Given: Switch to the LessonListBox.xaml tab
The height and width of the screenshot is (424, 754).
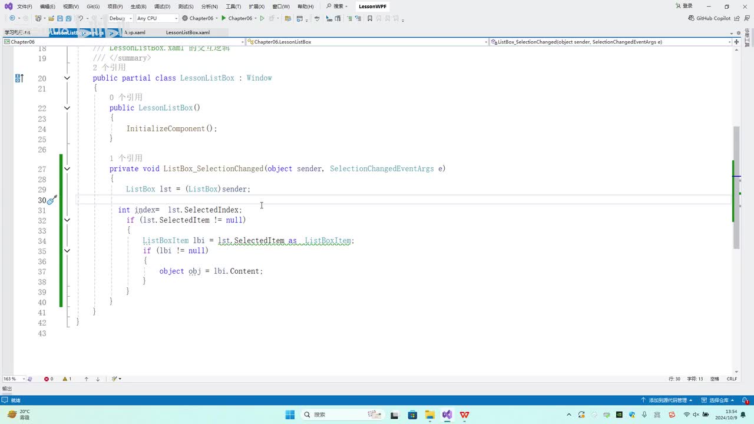Looking at the screenshot, I should pyautogui.click(x=188, y=32).
